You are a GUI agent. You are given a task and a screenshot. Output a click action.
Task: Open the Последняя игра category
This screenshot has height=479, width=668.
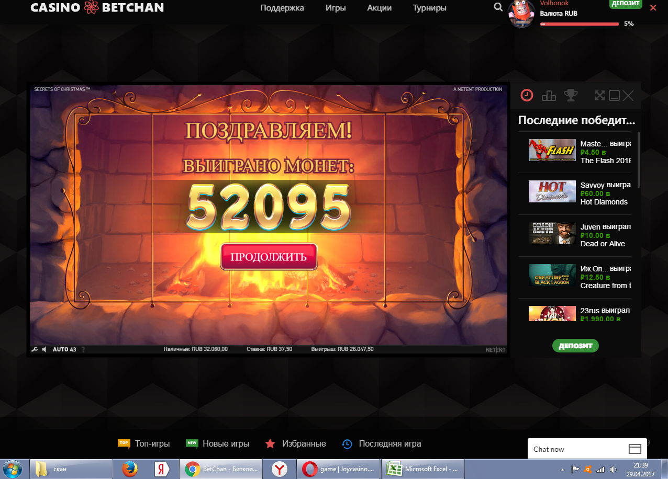[389, 443]
